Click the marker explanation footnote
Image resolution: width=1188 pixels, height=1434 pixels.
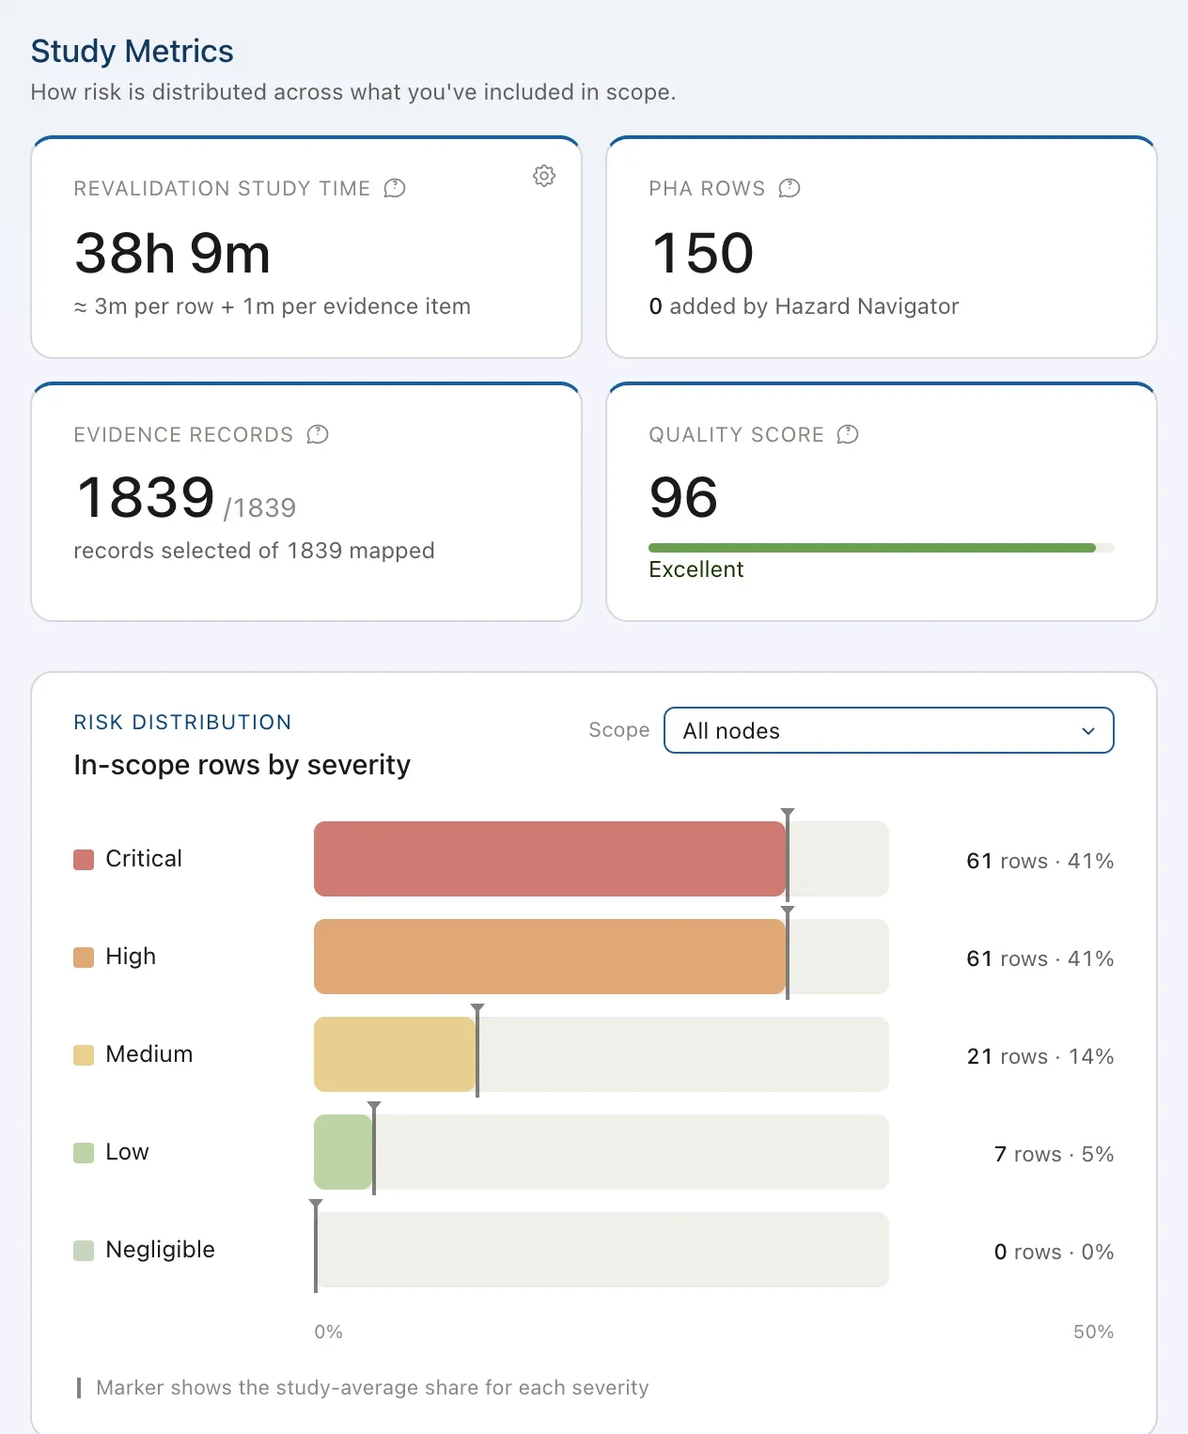(x=372, y=1388)
